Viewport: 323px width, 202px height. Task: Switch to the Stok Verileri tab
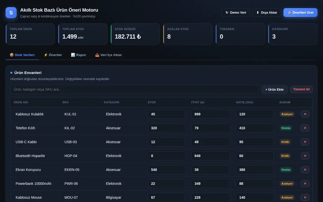point(22,55)
